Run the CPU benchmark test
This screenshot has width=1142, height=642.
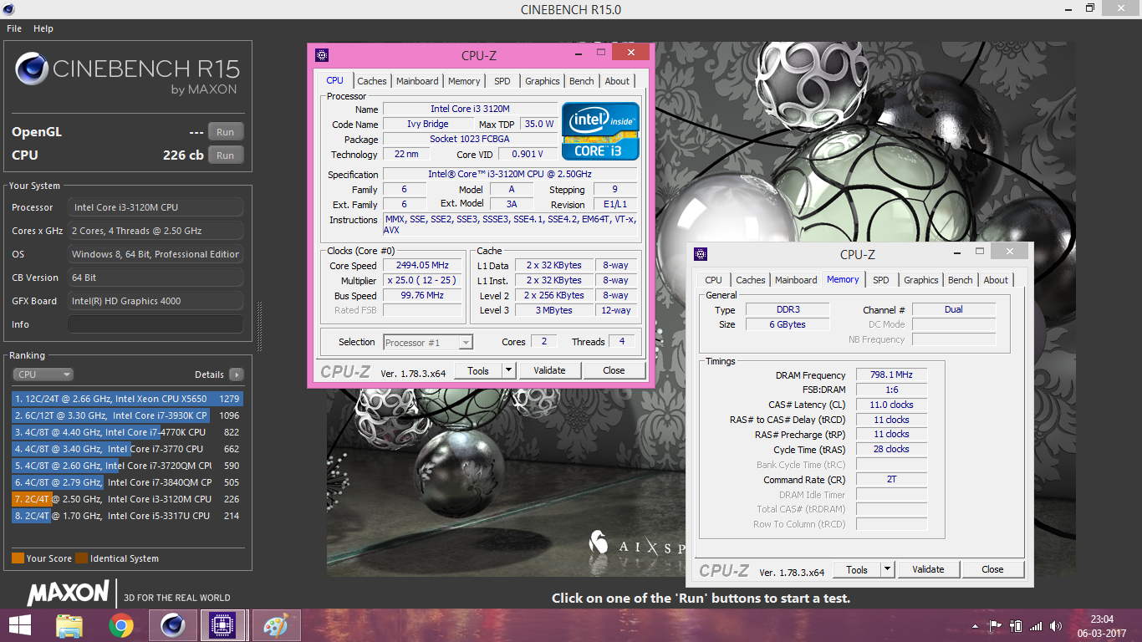226,155
